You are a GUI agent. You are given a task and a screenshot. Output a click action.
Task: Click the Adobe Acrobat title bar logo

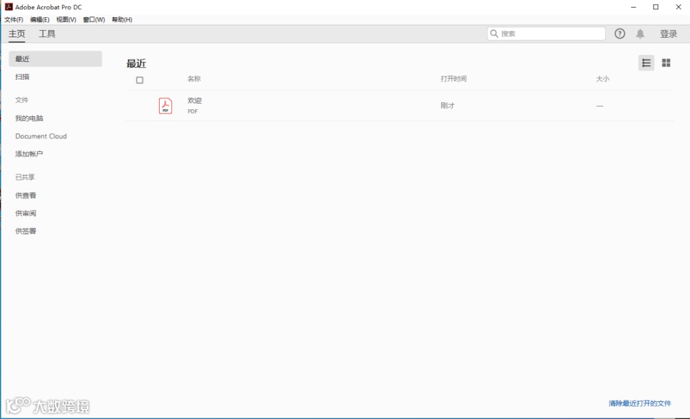coord(8,6)
